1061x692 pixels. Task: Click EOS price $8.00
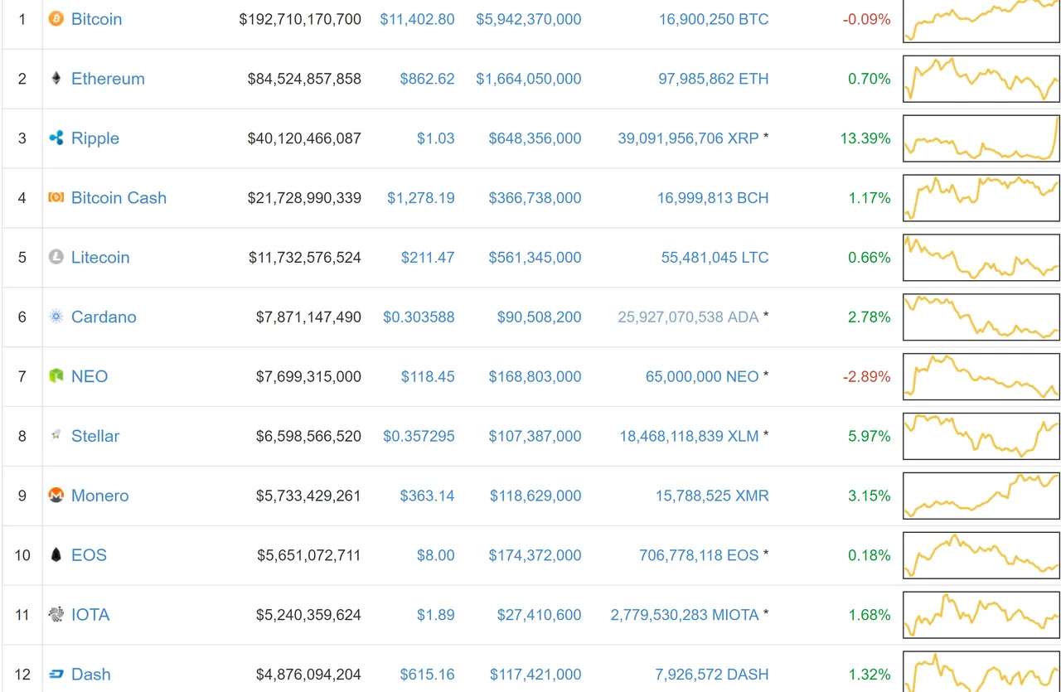(x=436, y=555)
